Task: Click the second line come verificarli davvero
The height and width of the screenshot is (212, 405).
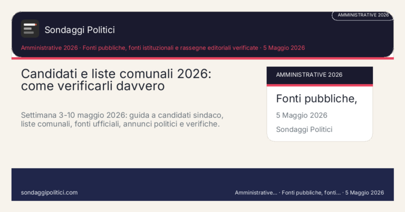Action: click(93, 86)
